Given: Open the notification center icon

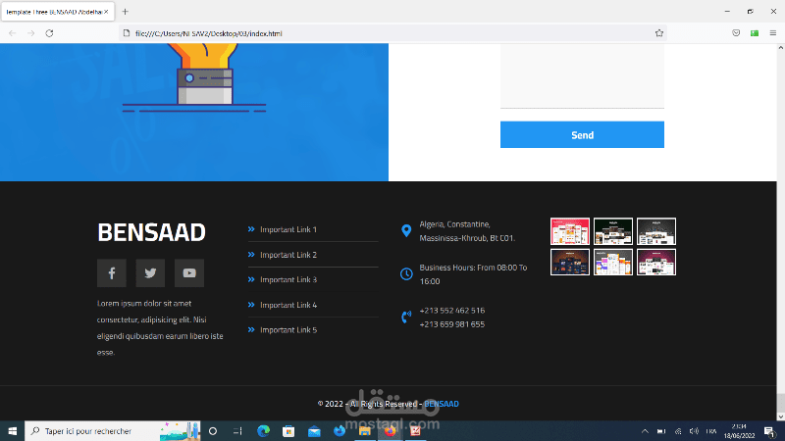Looking at the screenshot, I should pos(770,431).
